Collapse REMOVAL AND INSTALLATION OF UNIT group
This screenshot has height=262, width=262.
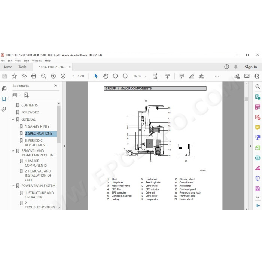tap(13, 151)
